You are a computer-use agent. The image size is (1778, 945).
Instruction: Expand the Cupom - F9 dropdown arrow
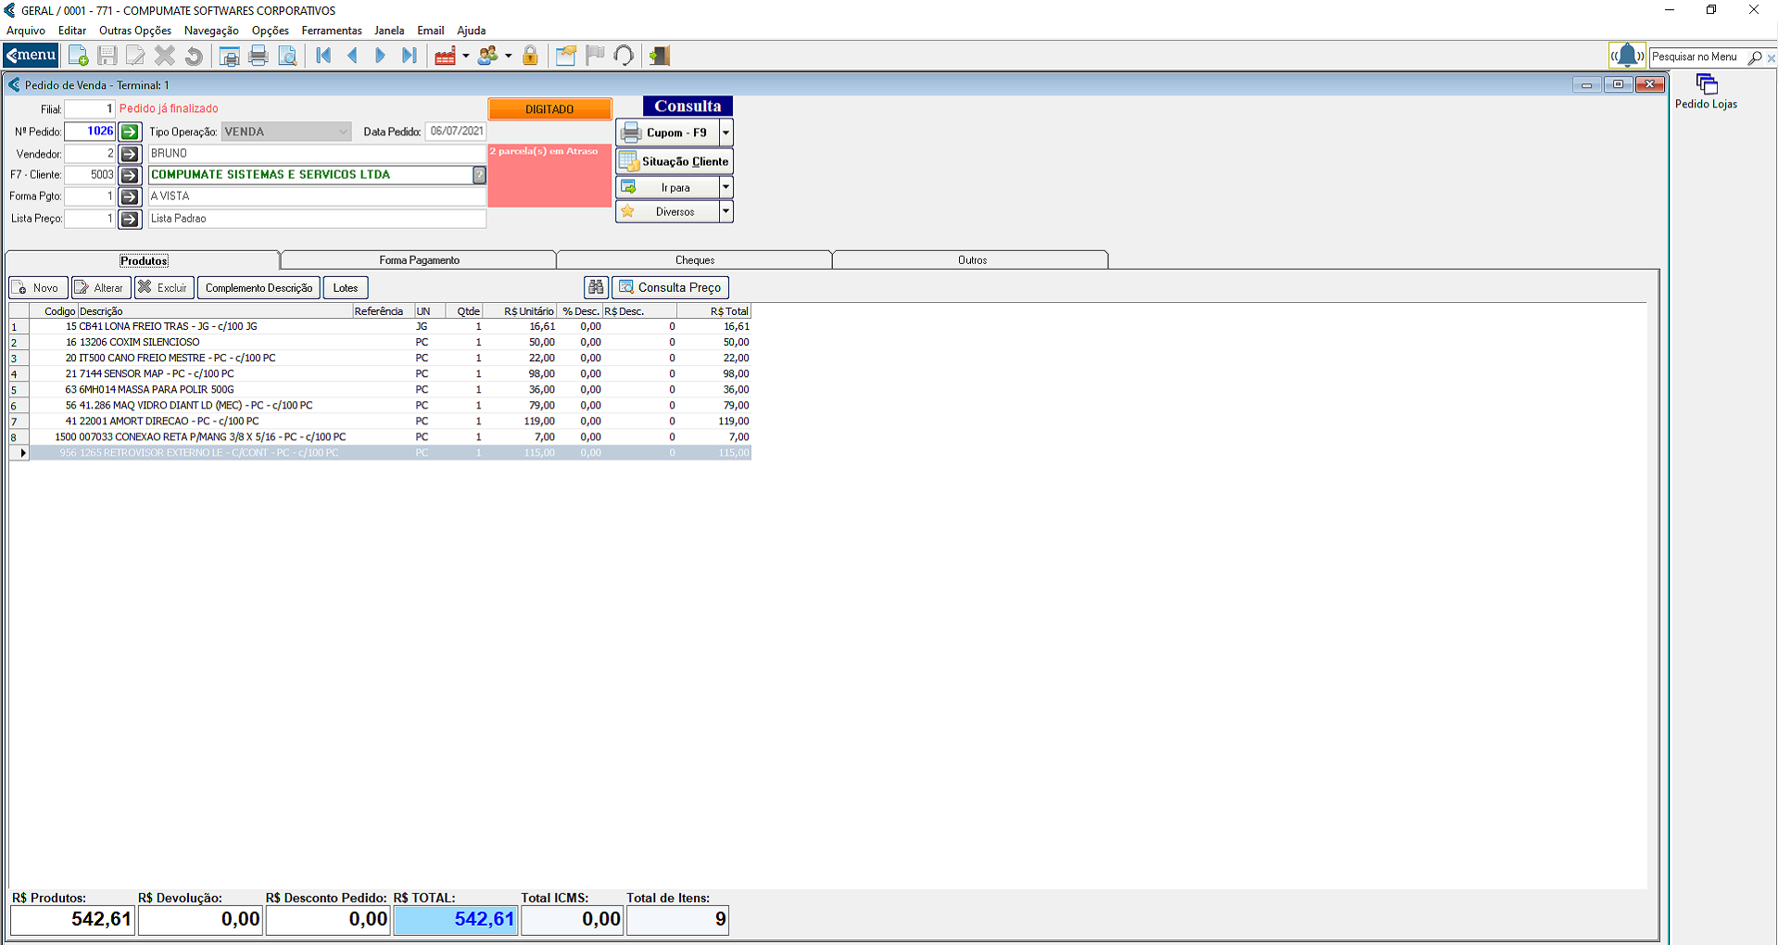tap(725, 132)
